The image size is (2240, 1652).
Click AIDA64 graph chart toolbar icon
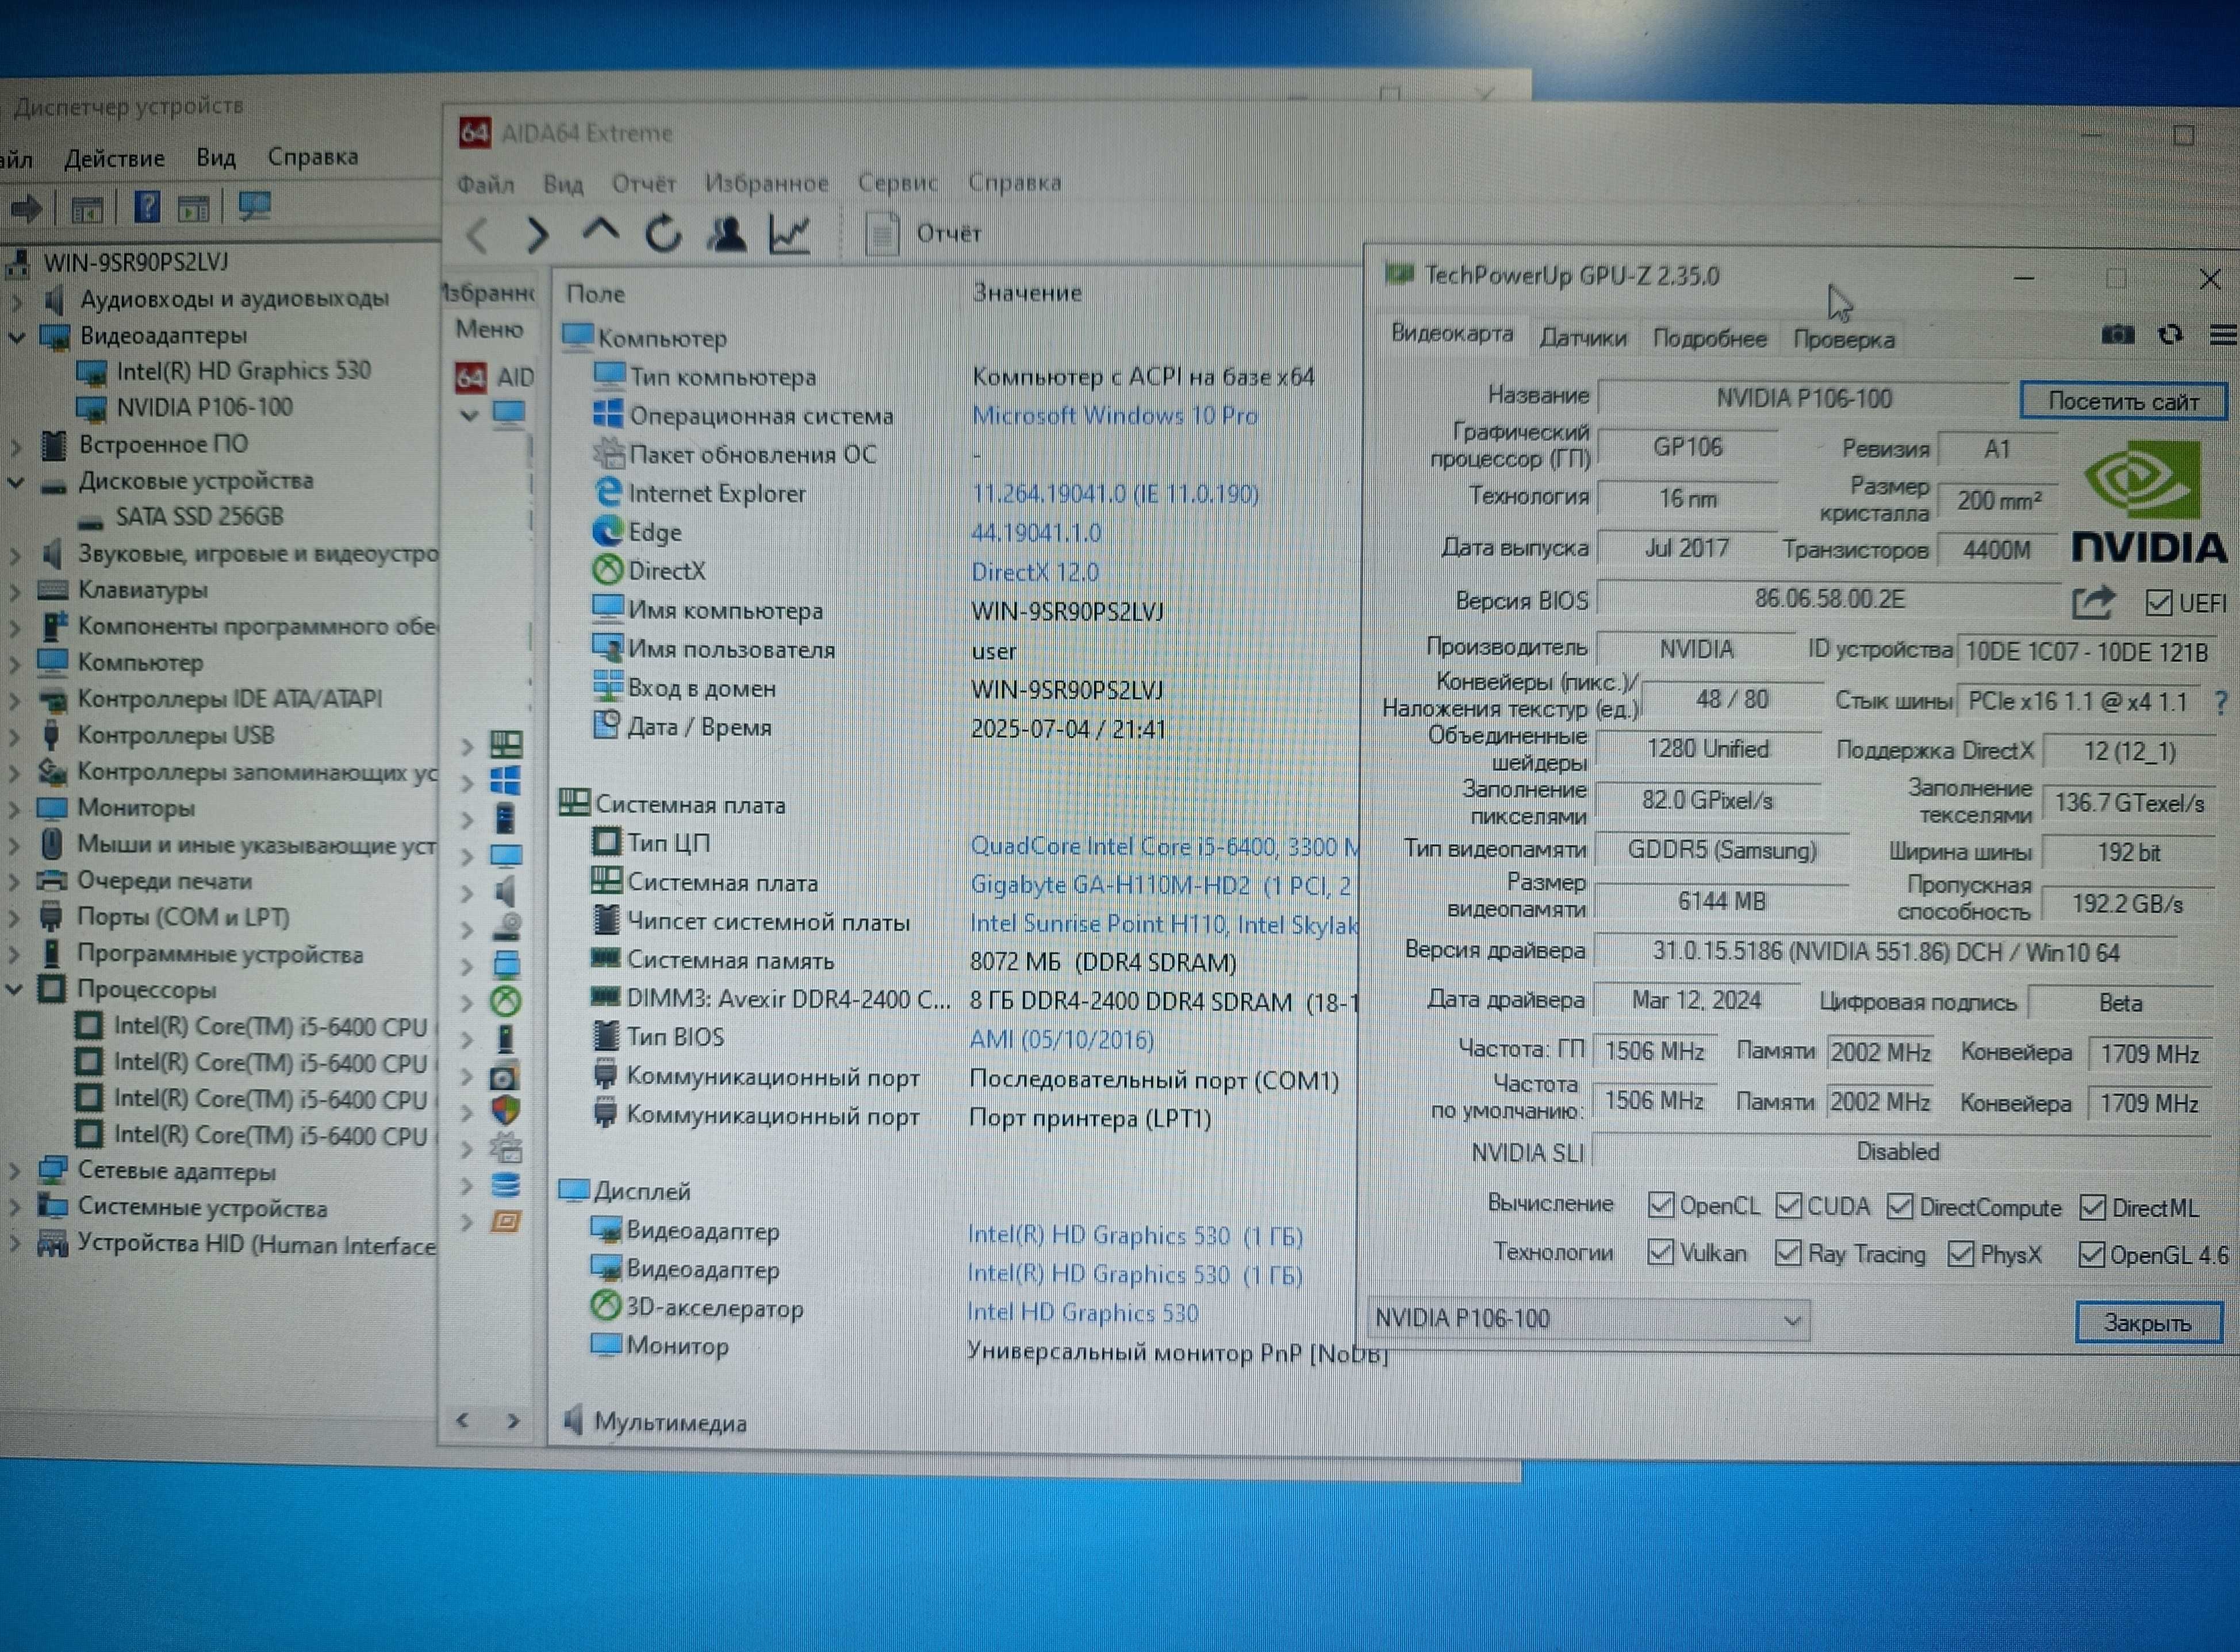click(789, 234)
